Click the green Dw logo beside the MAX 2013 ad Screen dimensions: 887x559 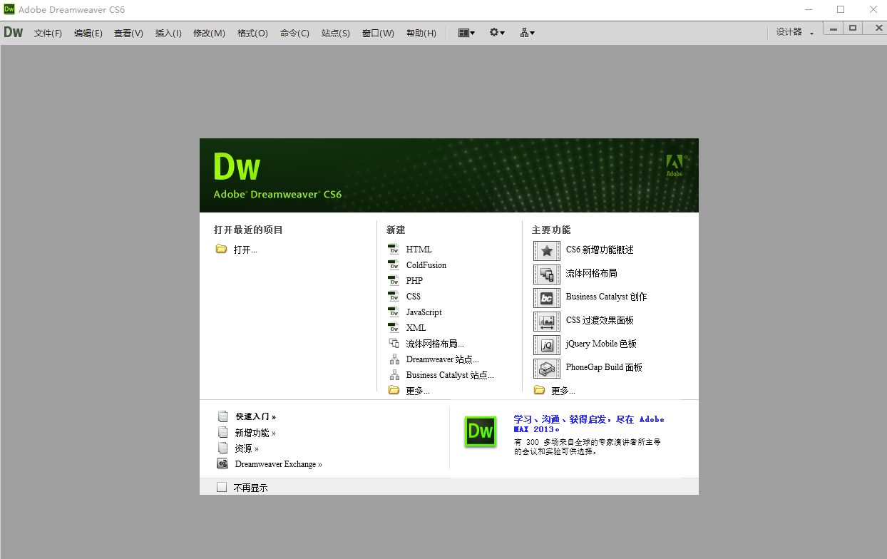click(x=481, y=431)
